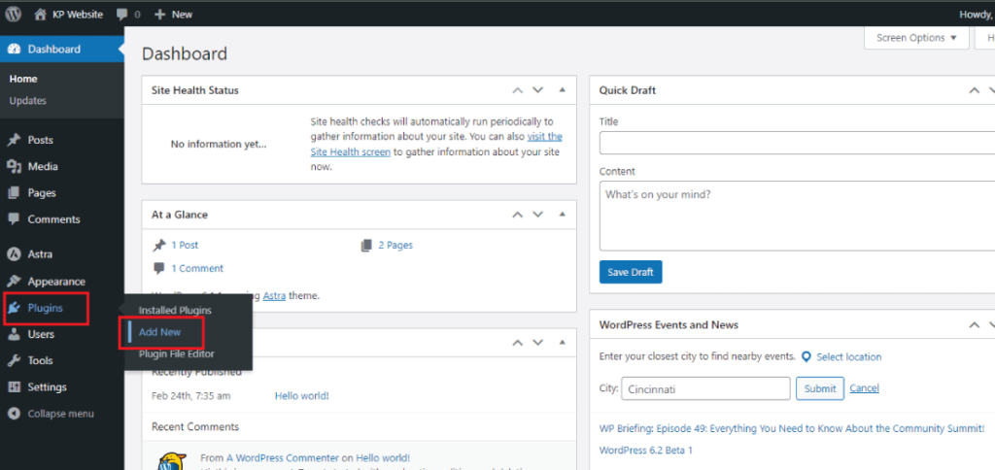Open Installed Plugins from the submenu
The height and width of the screenshot is (470, 995).
[175, 310]
